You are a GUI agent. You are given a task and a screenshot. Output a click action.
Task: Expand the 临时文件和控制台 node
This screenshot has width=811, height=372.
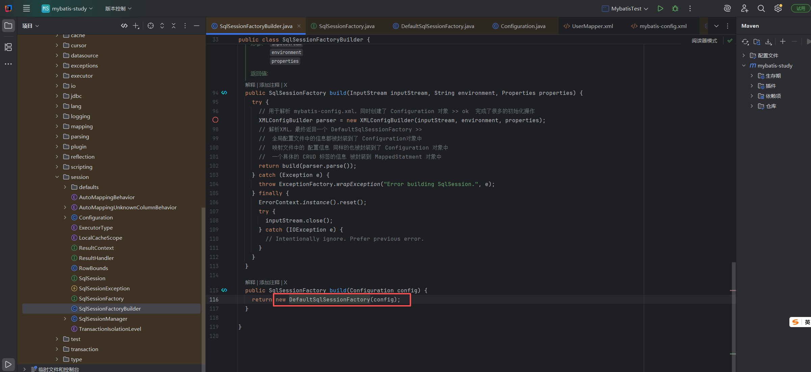point(25,369)
